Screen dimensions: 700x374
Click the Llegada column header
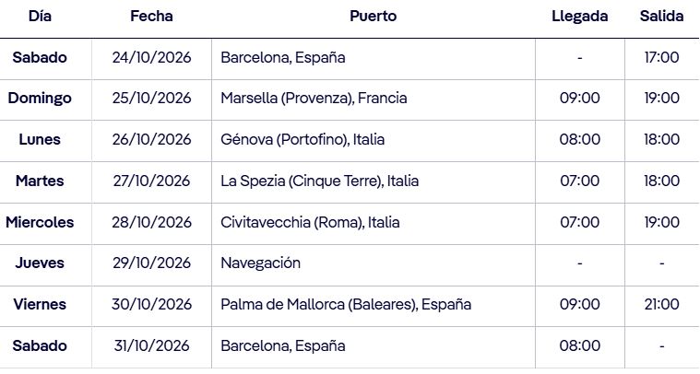tap(579, 17)
